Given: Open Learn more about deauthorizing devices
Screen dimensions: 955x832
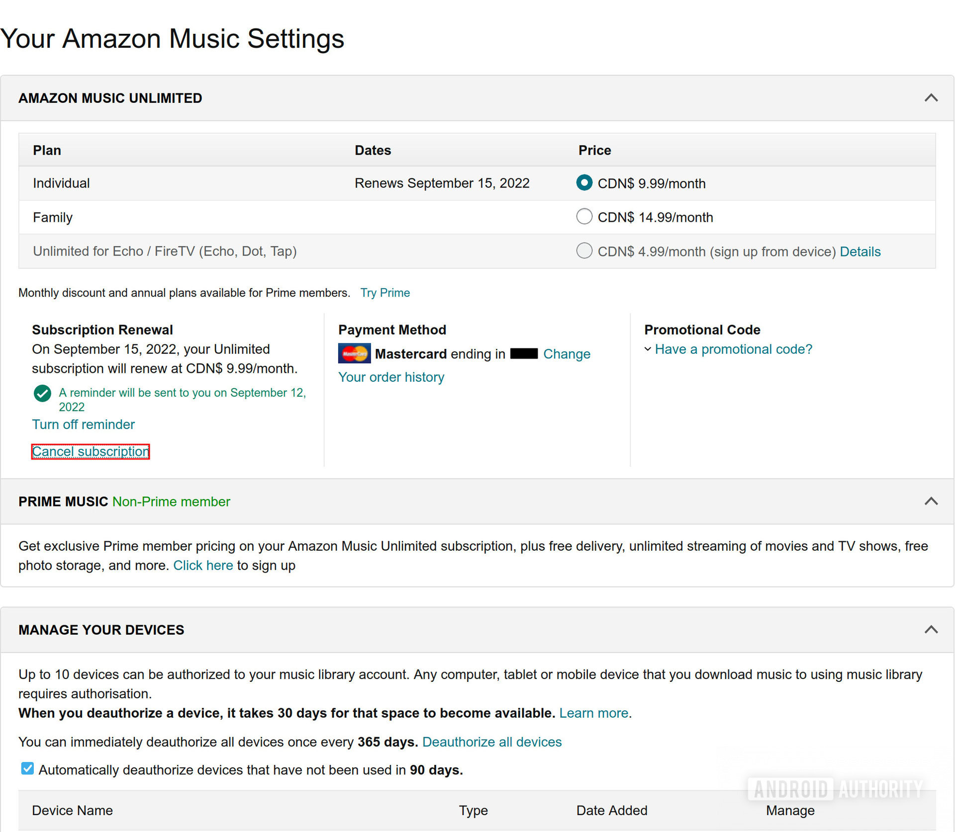Looking at the screenshot, I should [594, 713].
